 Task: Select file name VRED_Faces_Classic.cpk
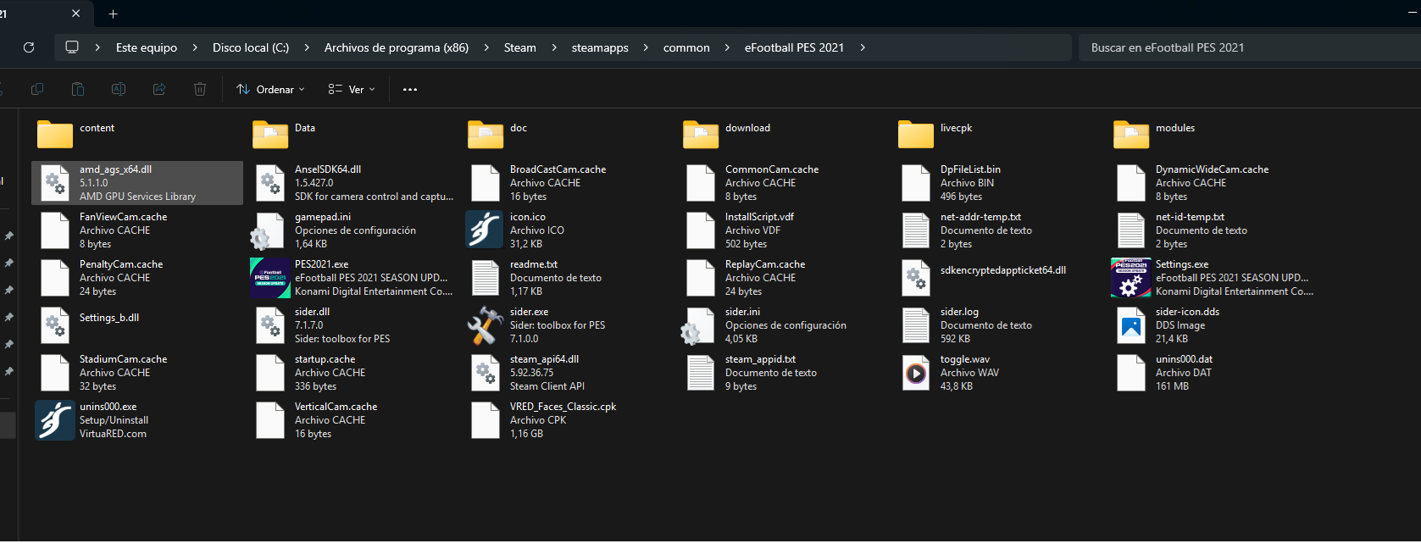tap(563, 407)
